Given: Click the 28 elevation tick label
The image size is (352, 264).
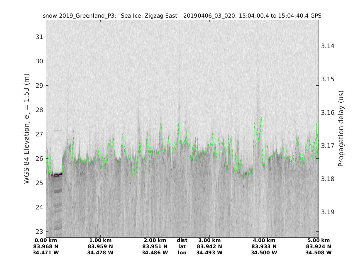Looking at the screenshot, I should point(40,110).
